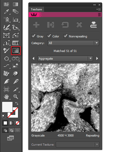This screenshot has height=152, width=122.
Task: Click the Texture panel tab
Action: (36, 9)
